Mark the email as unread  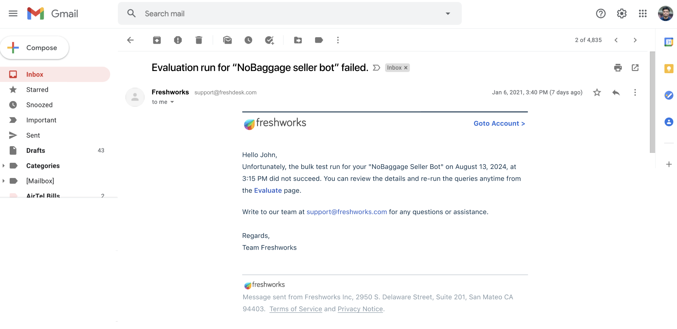(227, 40)
